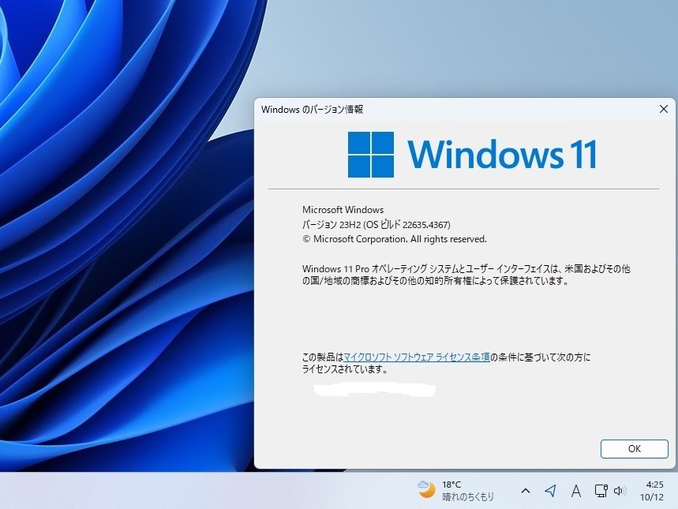678x509 pixels.
Task: Click the volume speaker icon
Action: [x=620, y=491]
